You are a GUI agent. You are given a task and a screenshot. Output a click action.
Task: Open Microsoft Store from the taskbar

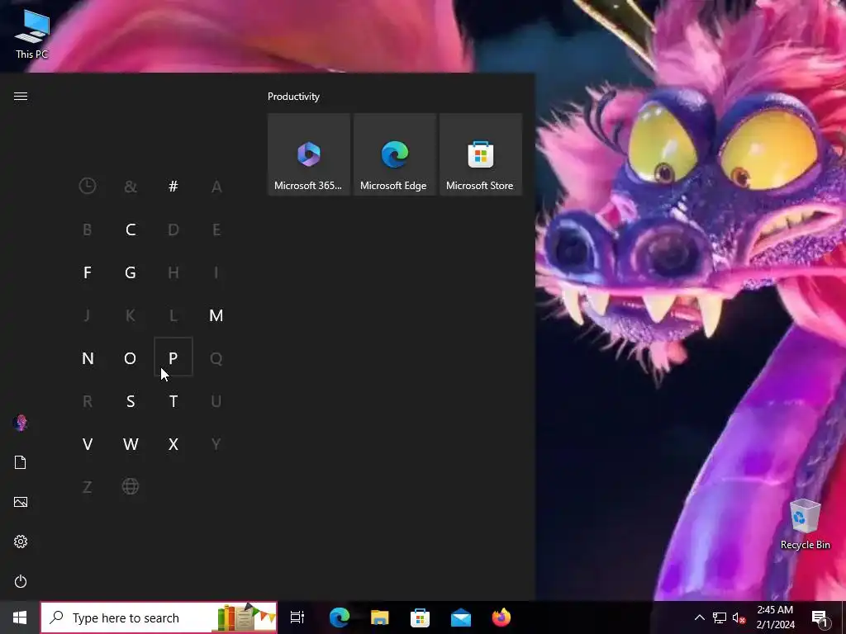click(421, 617)
